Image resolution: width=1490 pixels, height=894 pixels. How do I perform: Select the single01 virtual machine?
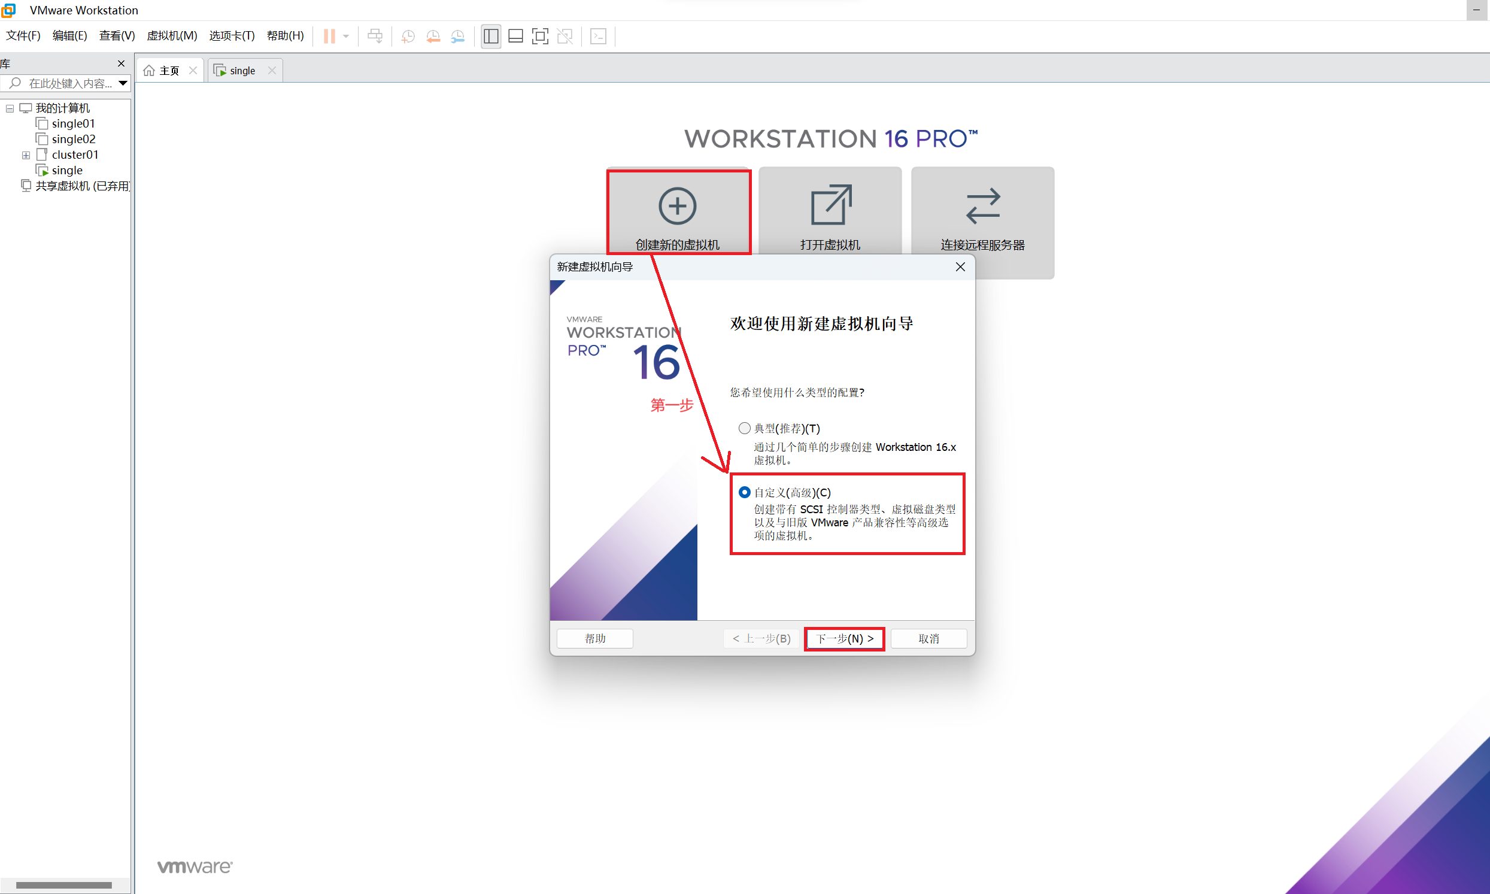pyautogui.click(x=73, y=123)
